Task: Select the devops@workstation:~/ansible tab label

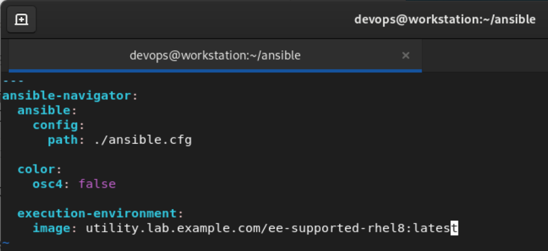Action: [215, 55]
